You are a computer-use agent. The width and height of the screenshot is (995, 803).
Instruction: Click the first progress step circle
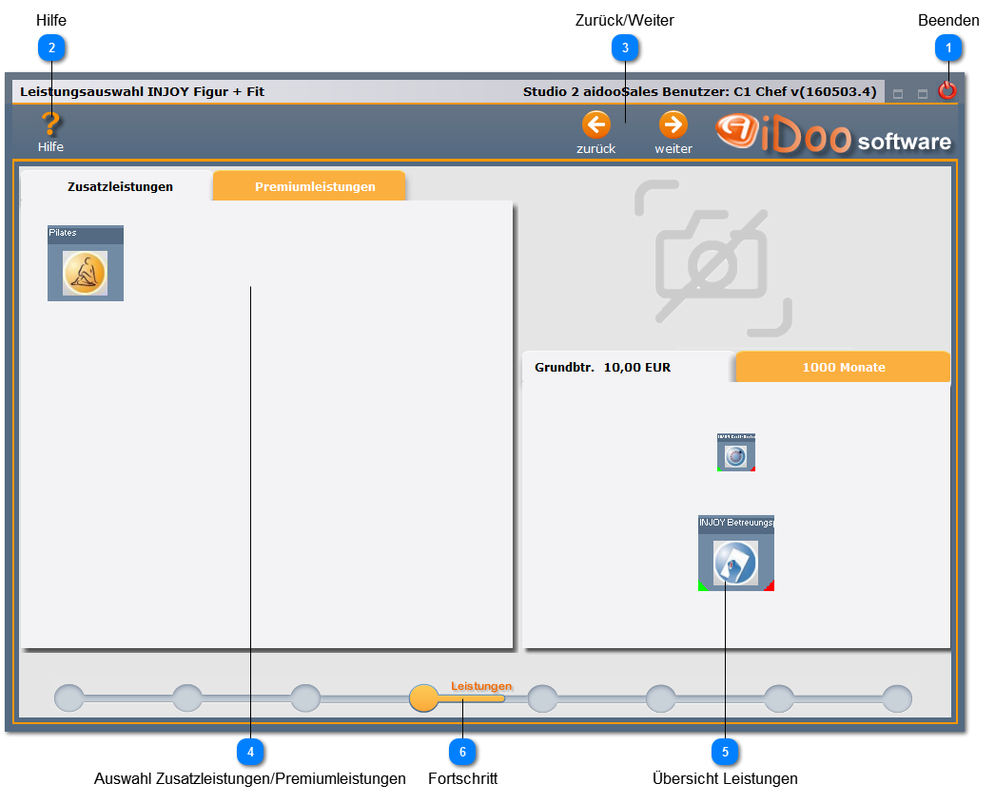[69, 698]
